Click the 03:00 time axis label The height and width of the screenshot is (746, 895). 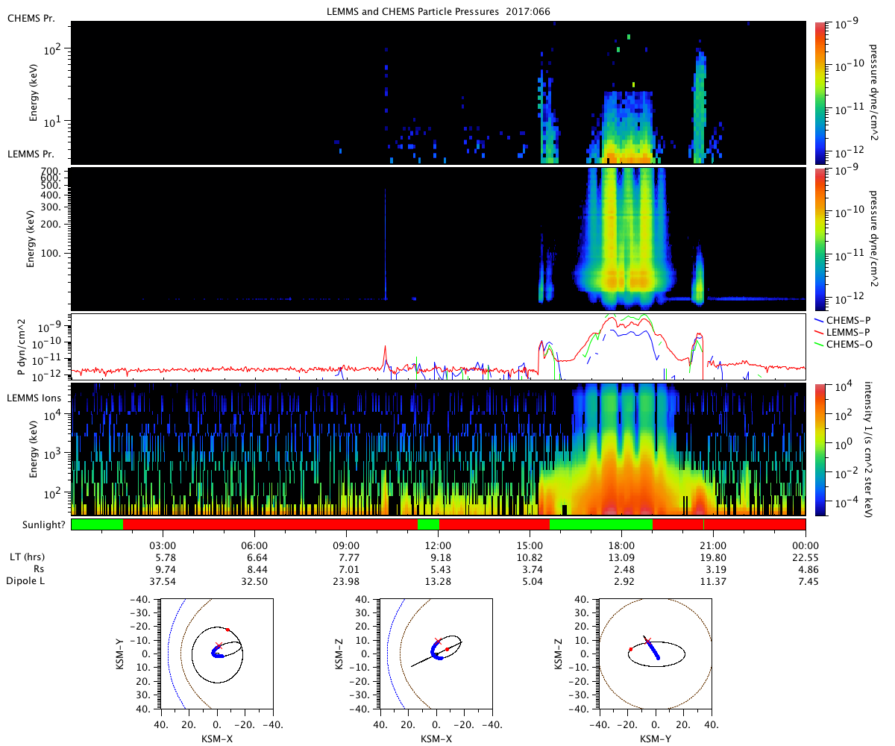point(163,545)
